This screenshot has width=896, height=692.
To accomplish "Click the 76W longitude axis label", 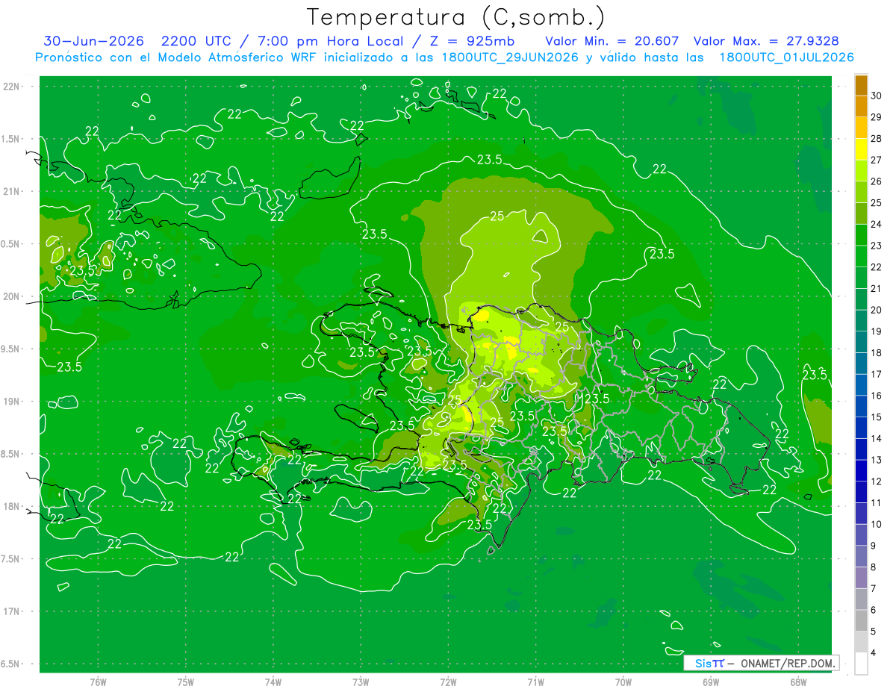I will tap(98, 682).
